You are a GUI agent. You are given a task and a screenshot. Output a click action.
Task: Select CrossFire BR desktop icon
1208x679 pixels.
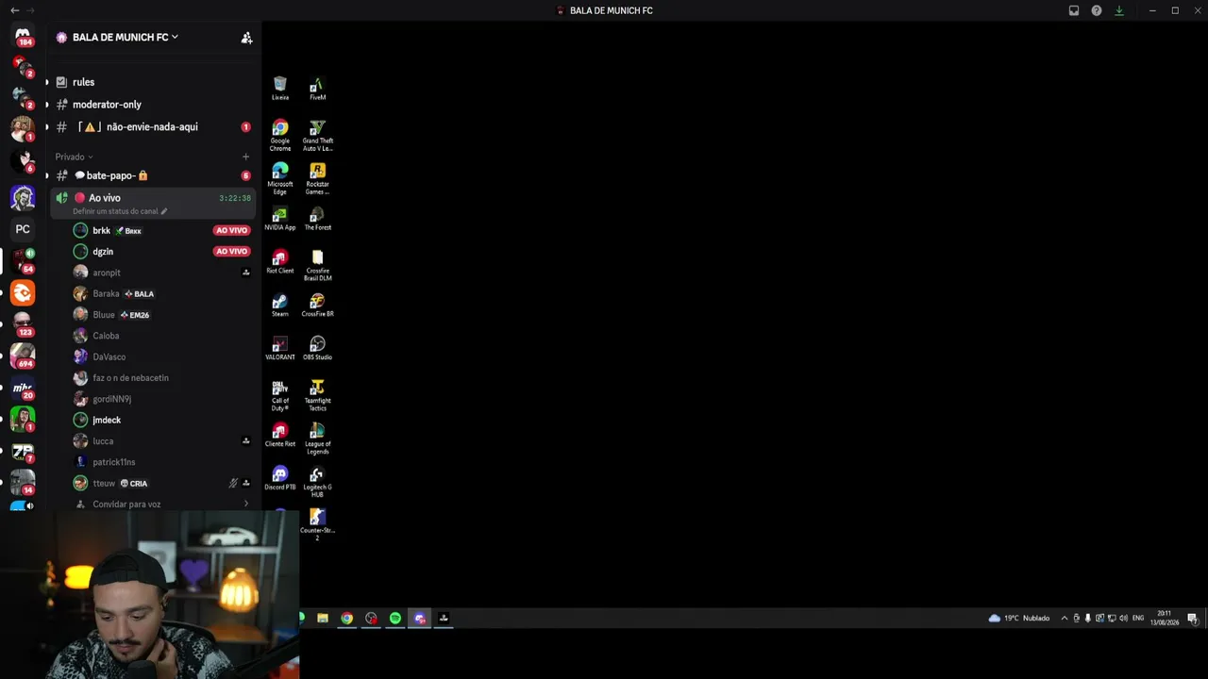pos(317,306)
